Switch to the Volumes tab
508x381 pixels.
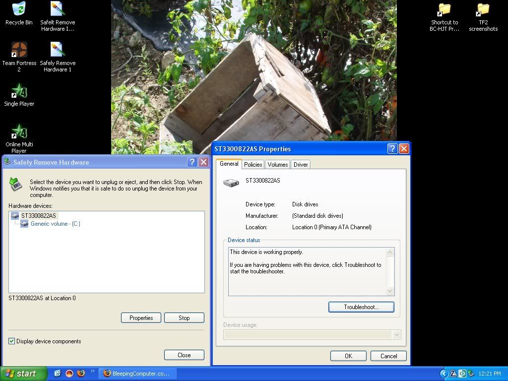pyautogui.click(x=278, y=165)
